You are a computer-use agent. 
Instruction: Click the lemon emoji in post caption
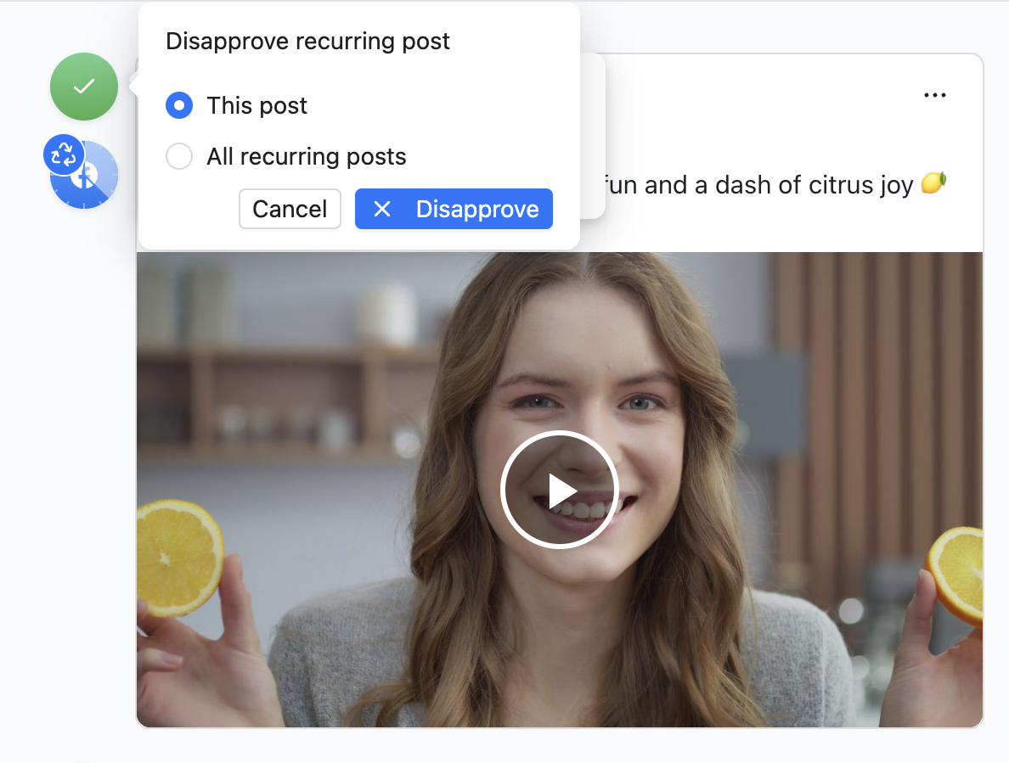(933, 183)
